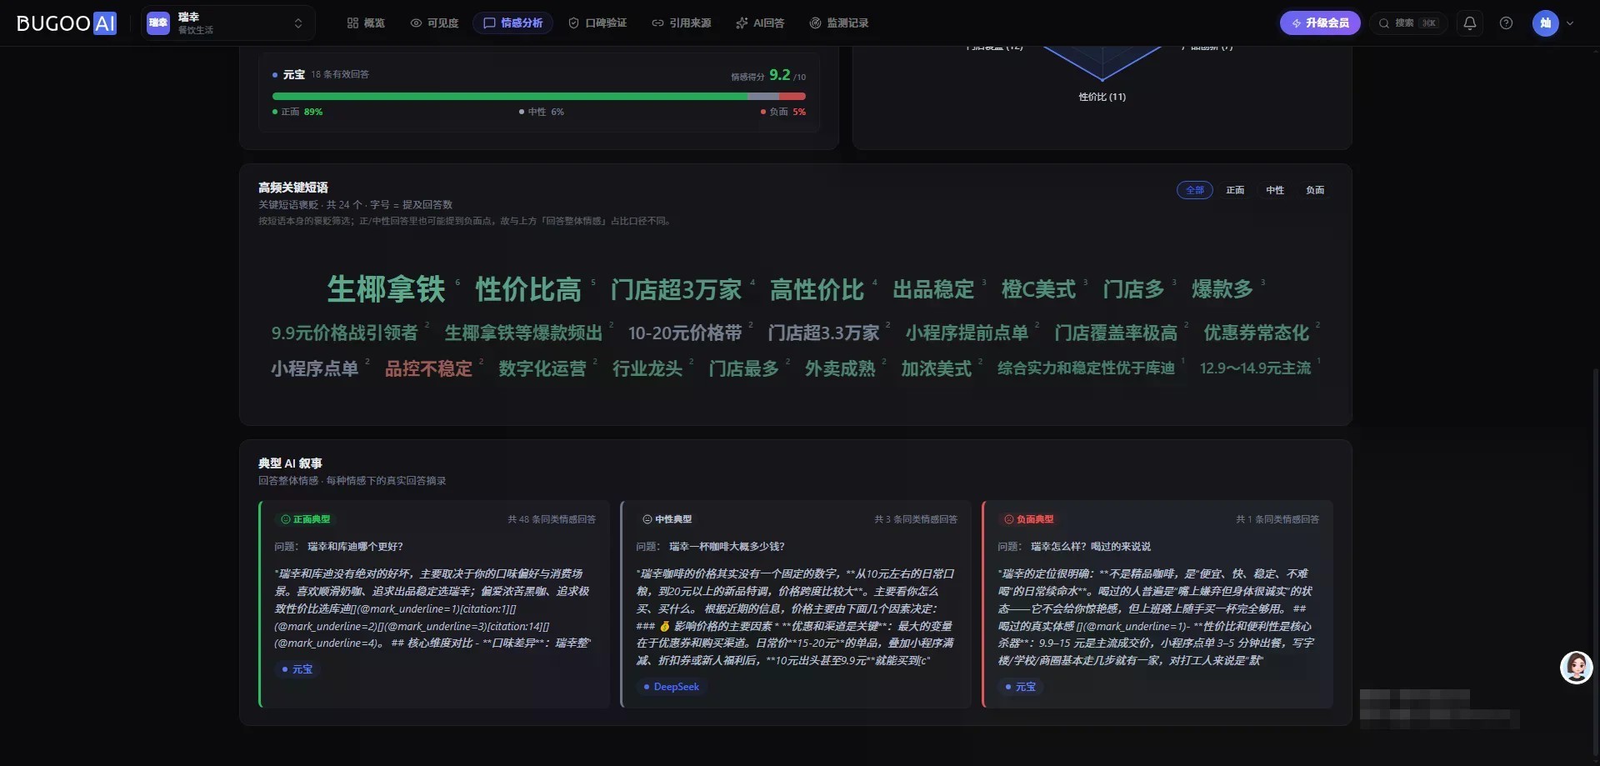Go to the 概览 tab
Viewport: 1600px width, 766px height.
coord(366,23)
